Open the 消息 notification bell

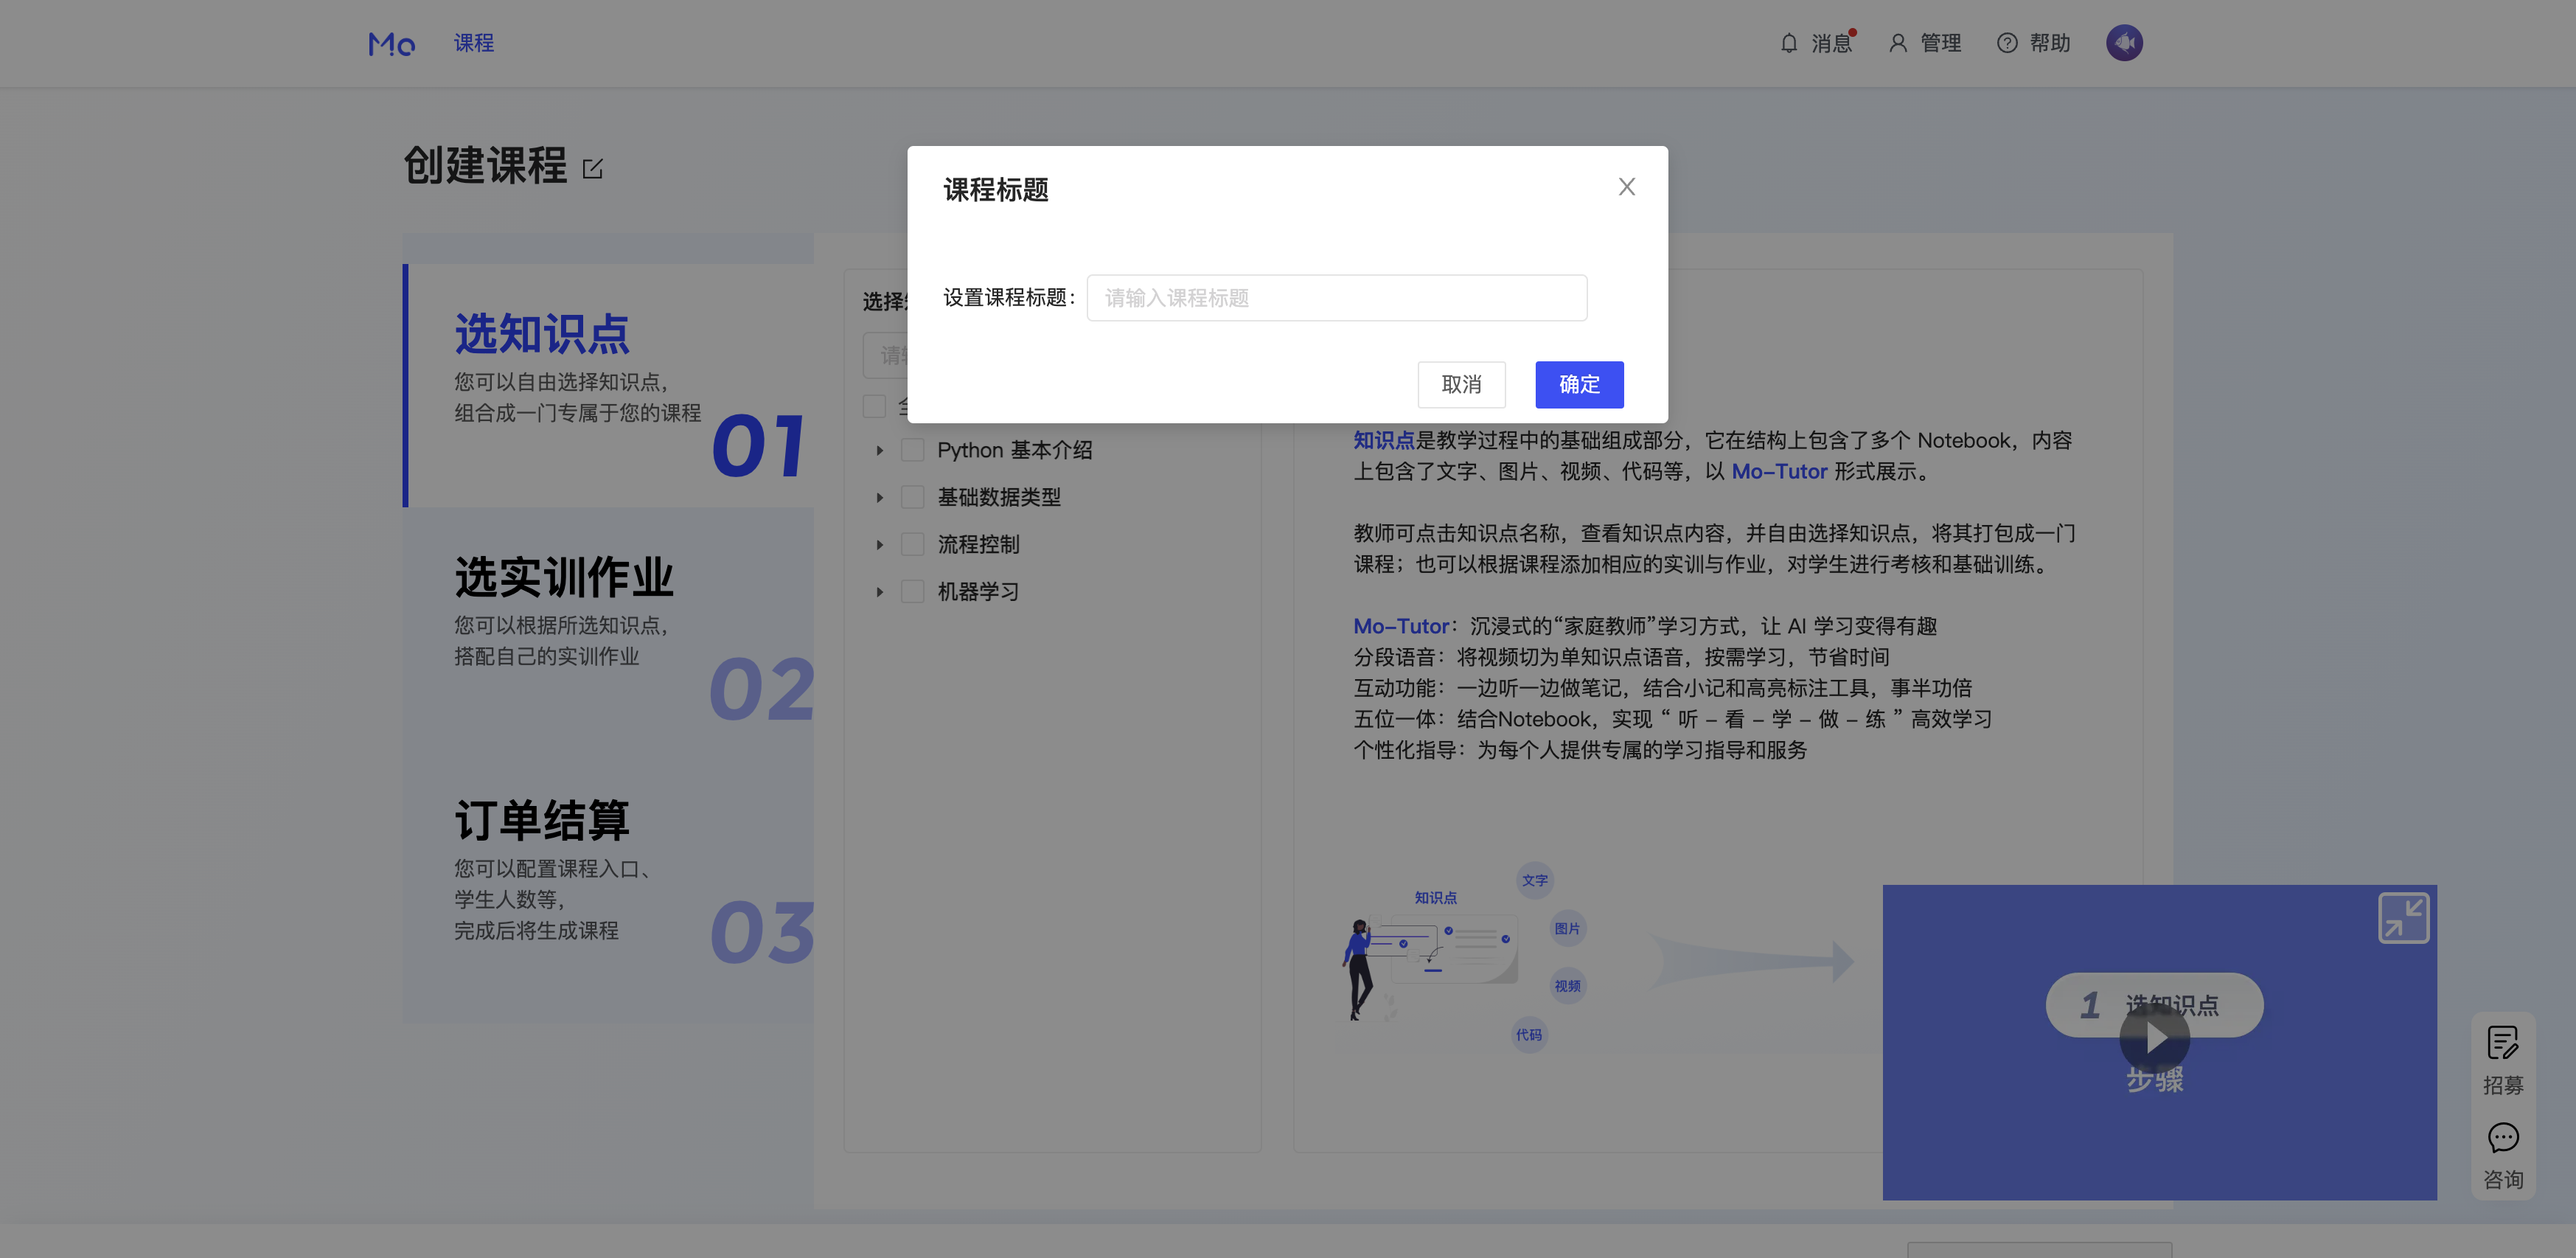(1789, 43)
